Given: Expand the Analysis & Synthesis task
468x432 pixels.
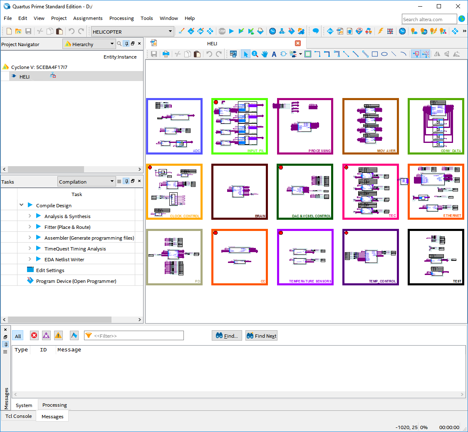Looking at the screenshot, I should click(30, 216).
